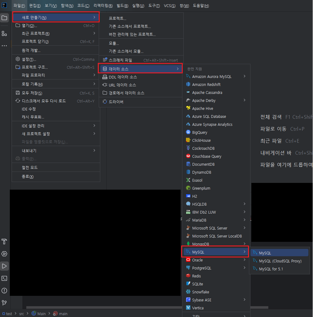Pick the Couchbase Query icon
This screenshot has height=317, width=313.
tap(188, 156)
